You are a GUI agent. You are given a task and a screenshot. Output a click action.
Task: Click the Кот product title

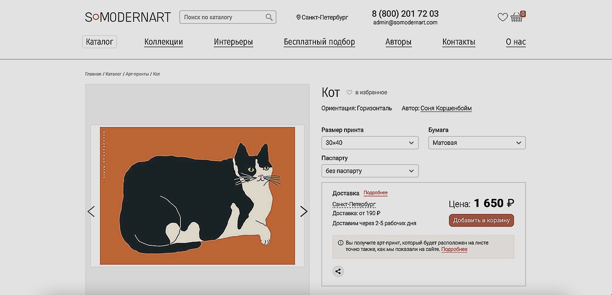tap(331, 93)
